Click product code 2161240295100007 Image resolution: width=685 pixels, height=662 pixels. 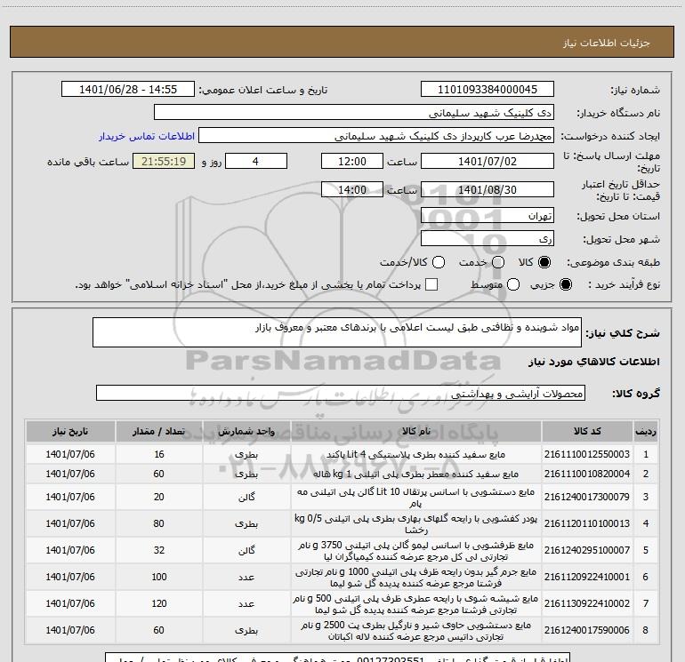point(587,550)
